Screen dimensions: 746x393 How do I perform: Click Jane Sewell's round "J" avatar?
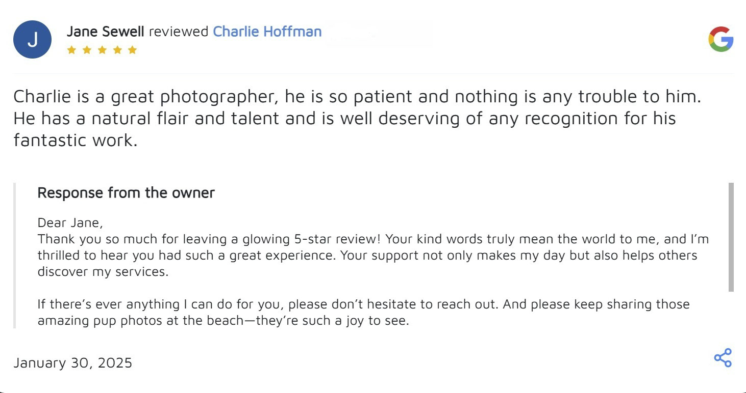click(x=32, y=40)
